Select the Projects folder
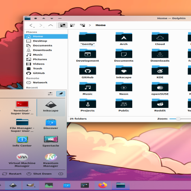191x191 pixels. coord(87,106)
